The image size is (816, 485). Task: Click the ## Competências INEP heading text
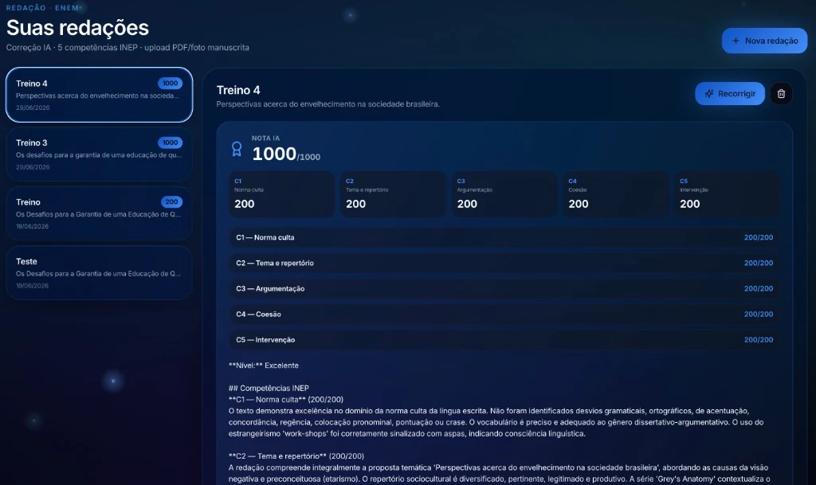coord(269,389)
